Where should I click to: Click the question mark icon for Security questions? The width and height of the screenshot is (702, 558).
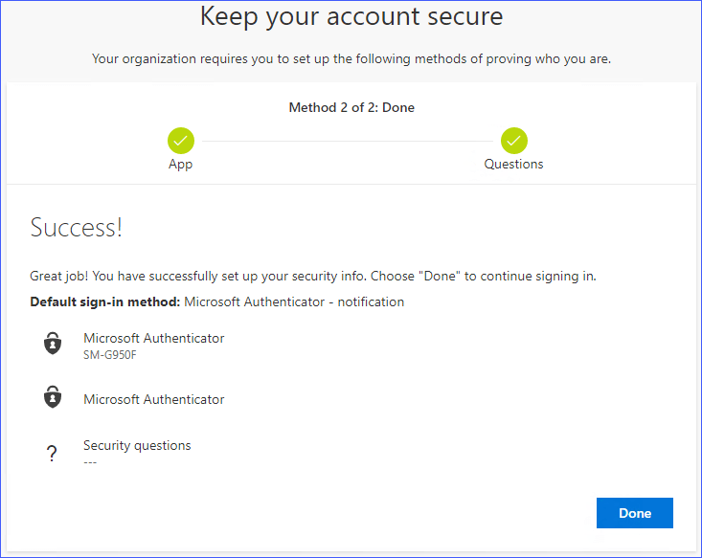tap(53, 454)
